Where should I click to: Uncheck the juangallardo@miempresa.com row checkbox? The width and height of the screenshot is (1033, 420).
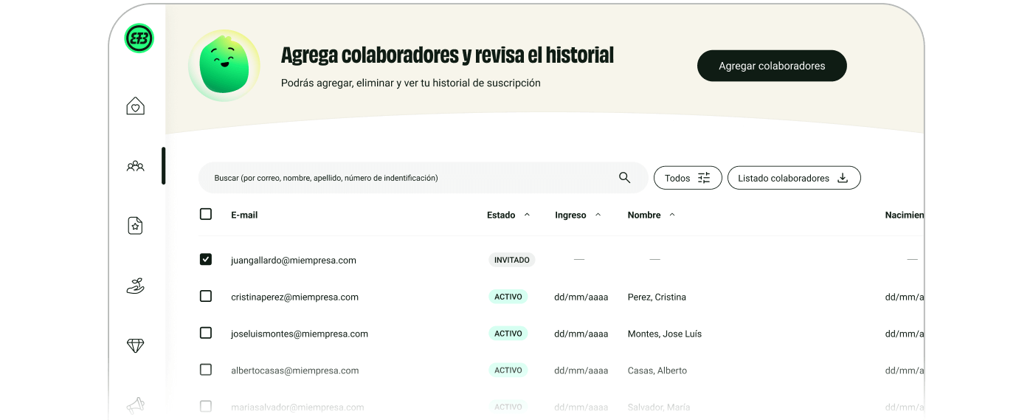206,259
